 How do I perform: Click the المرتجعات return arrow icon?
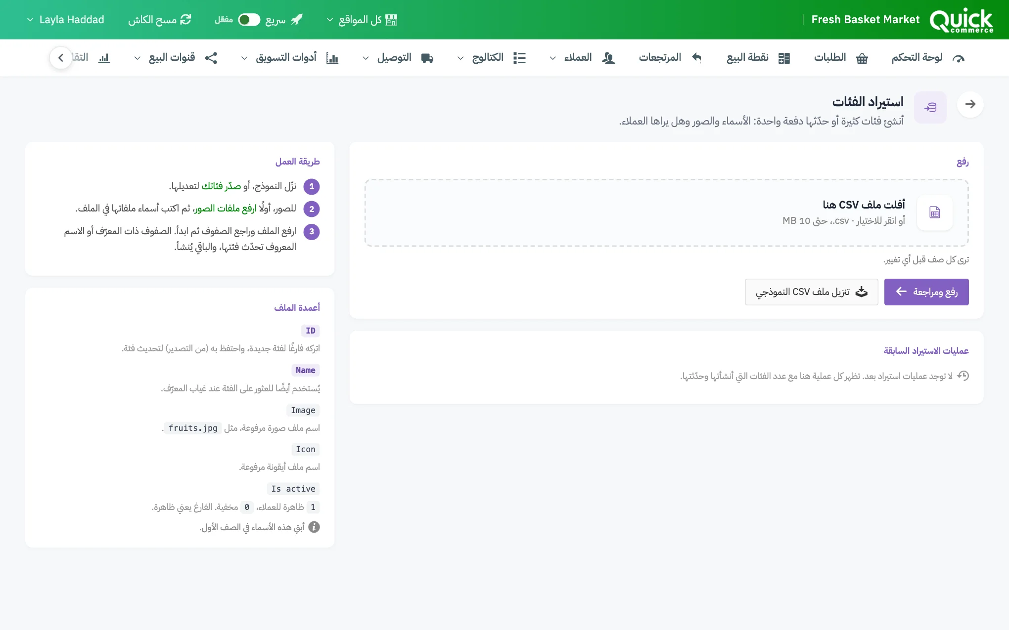(696, 58)
